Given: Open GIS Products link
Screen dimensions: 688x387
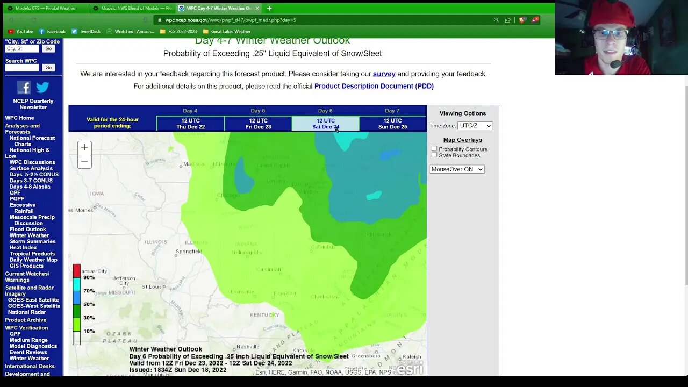Looking at the screenshot, I should 27,266.
